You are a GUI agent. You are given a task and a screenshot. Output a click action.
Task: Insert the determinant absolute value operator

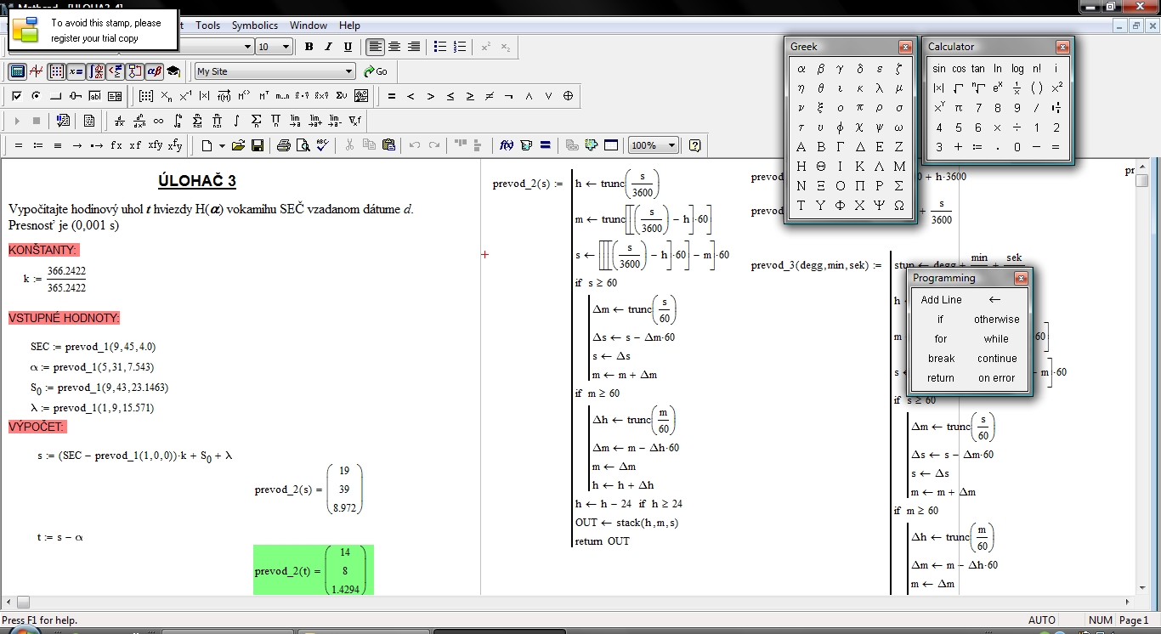[x=204, y=96]
